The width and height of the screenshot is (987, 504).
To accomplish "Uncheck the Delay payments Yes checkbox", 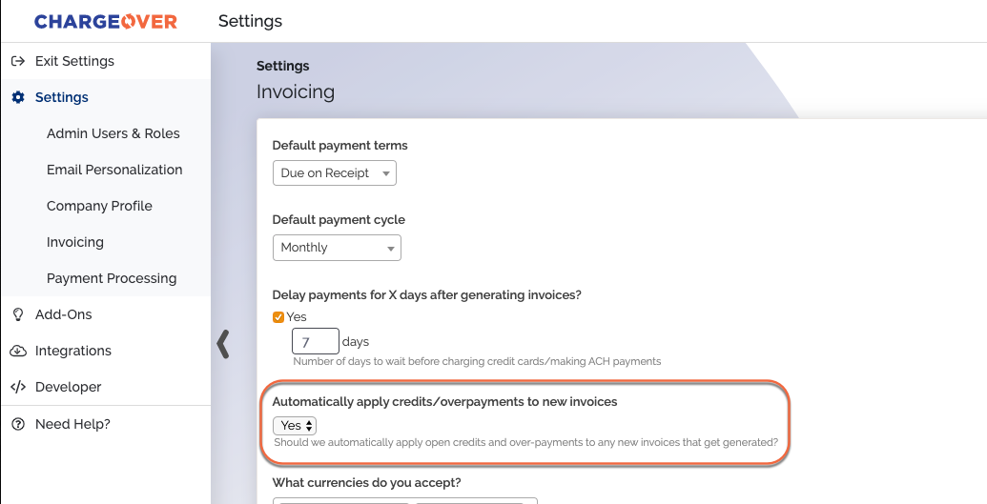I will [x=278, y=317].
